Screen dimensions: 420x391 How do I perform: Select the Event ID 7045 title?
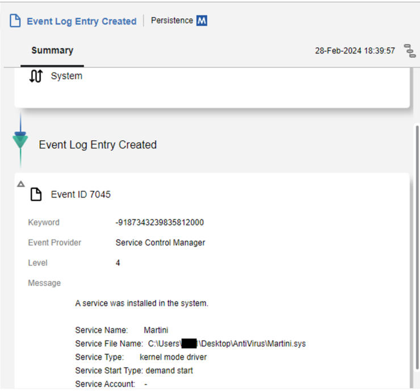click(x=81, y=195)
